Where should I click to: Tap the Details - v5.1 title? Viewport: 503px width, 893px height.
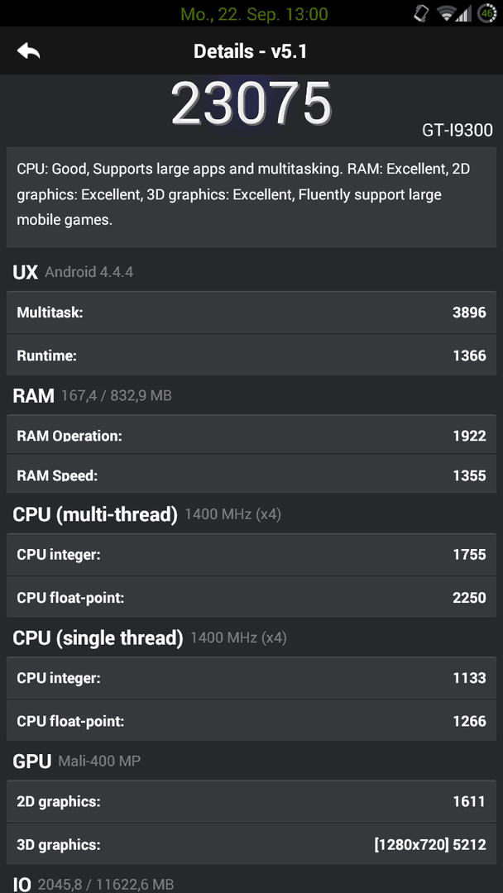point(250,52)
